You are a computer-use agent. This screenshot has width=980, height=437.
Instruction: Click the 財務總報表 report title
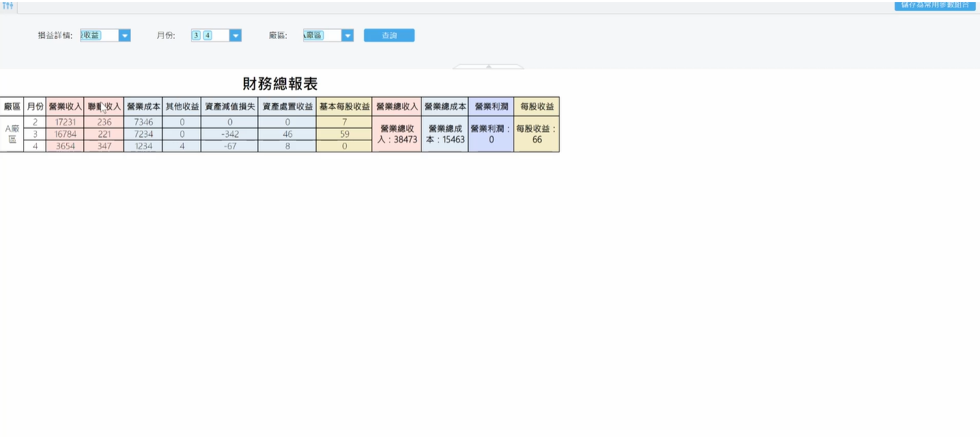point(280,84)
